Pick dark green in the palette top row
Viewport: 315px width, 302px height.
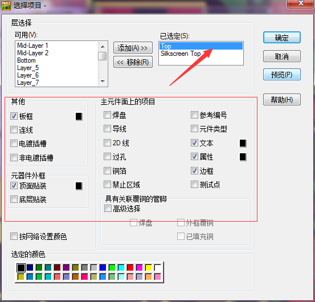click(39, 268)
